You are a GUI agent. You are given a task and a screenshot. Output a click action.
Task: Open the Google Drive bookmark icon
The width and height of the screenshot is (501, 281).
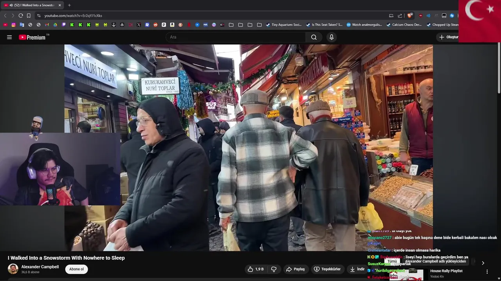click(x=55, y=25)
